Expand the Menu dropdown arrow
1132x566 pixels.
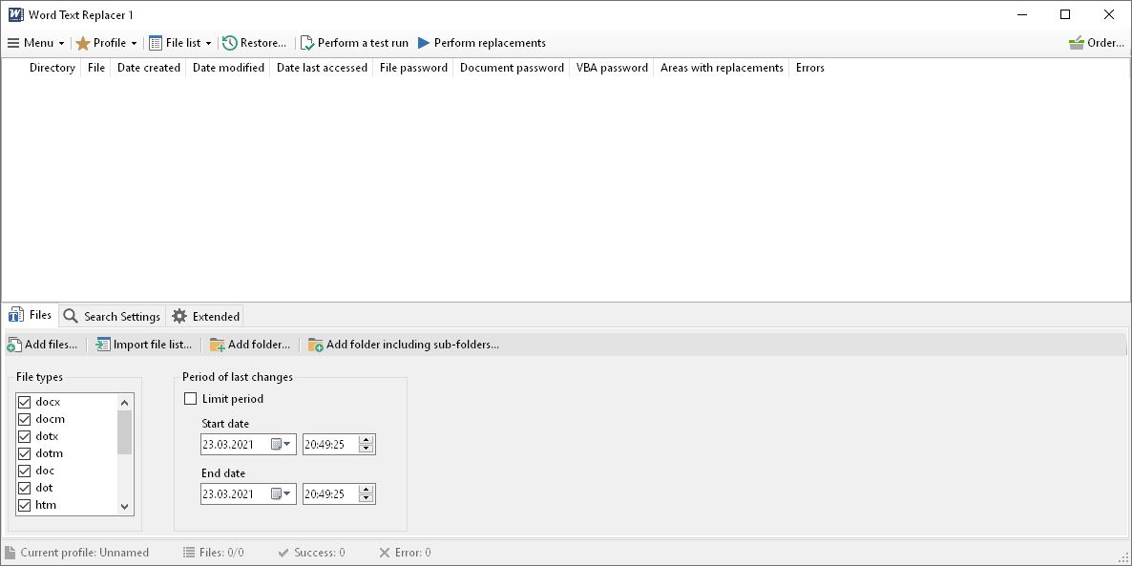[61, 43]
